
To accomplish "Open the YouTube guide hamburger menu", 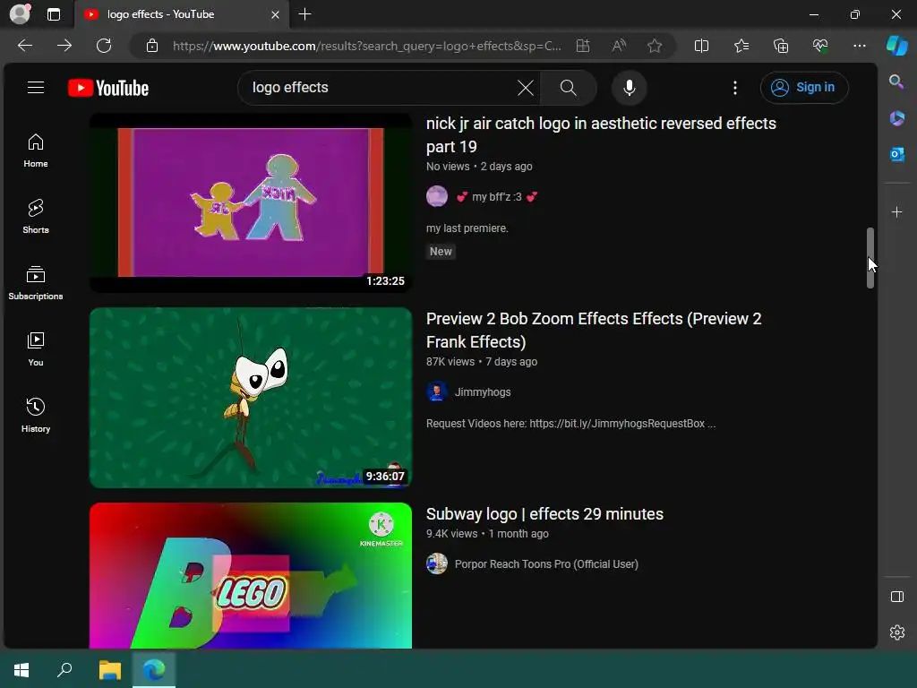I will (x=36, y=88).
